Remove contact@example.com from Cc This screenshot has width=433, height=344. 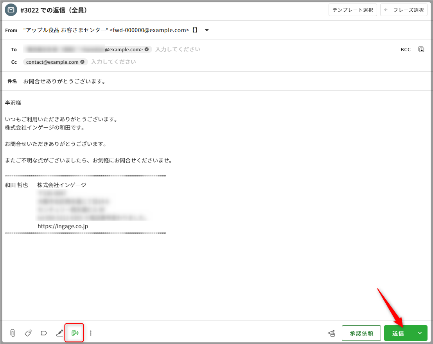tap(83, 62)
